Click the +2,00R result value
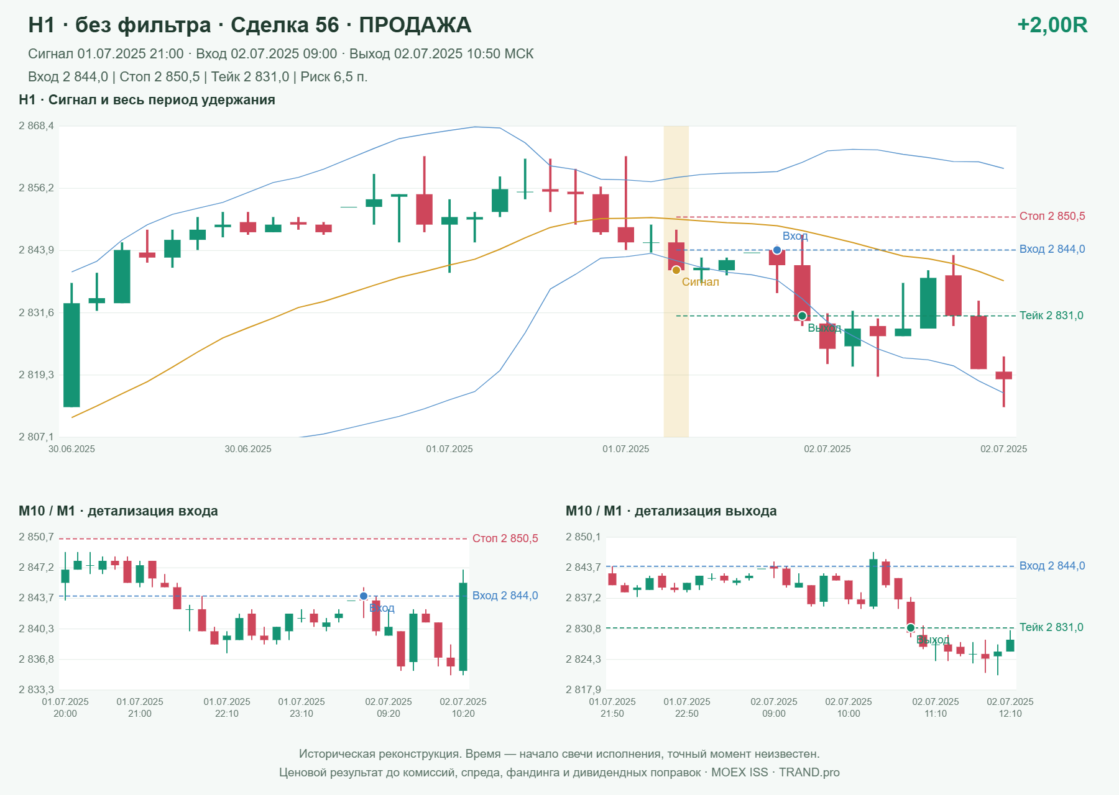Viewport: 1119px width, 795px height. pos(1052,25)
